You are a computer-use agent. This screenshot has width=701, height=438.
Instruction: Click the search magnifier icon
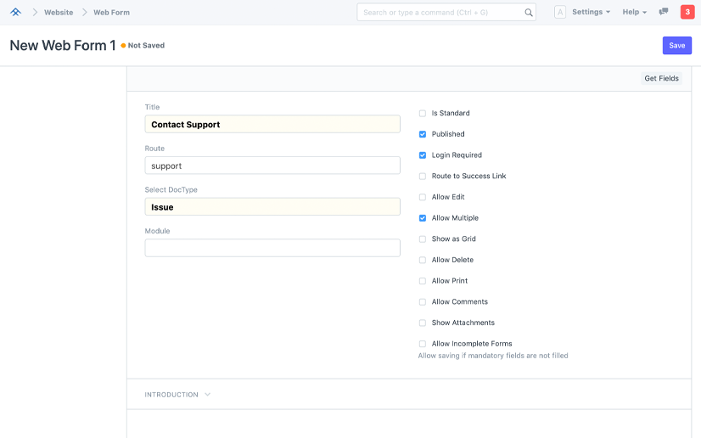(x=529, y=13)
